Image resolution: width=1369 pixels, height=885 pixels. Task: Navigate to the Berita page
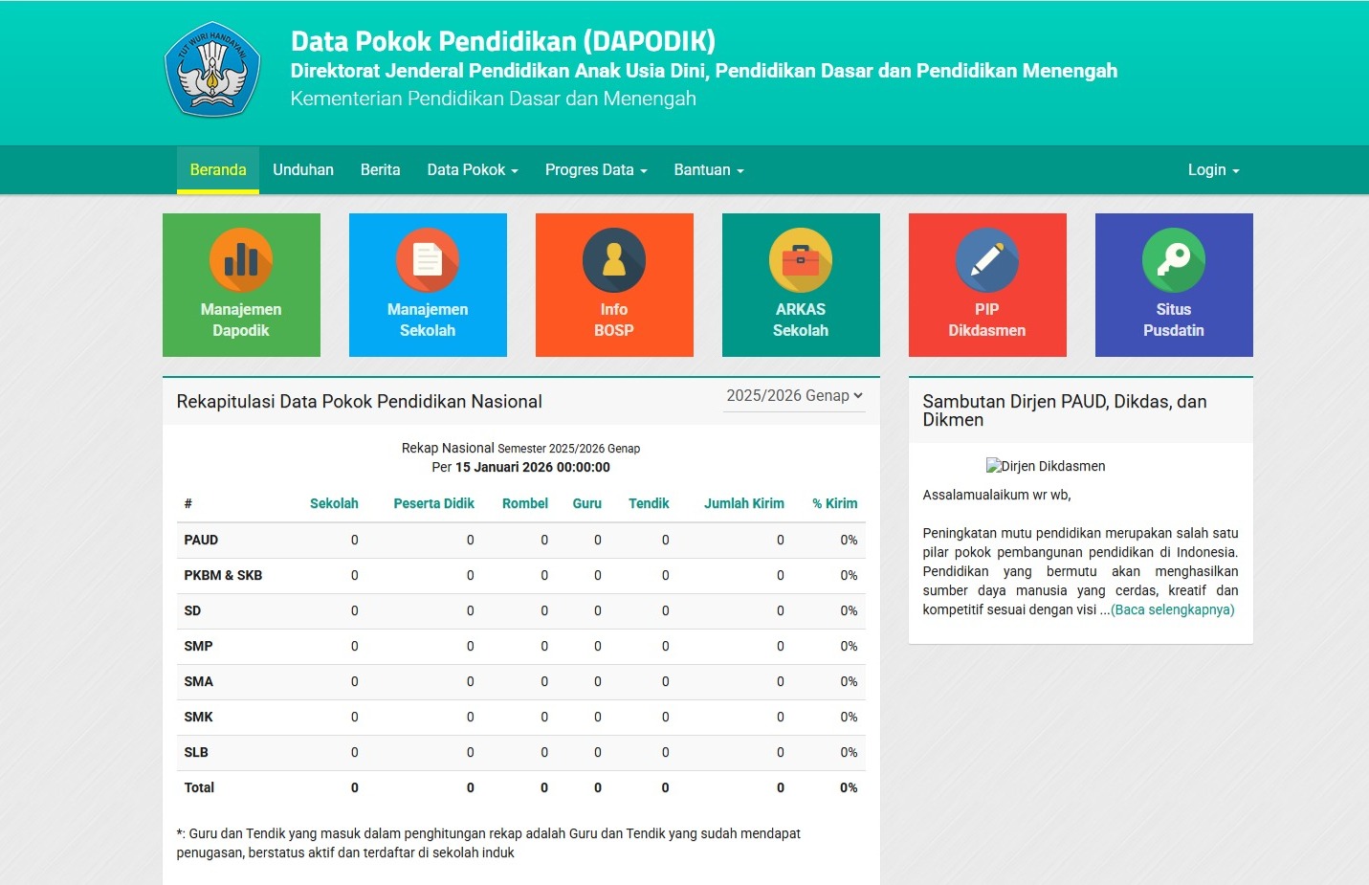tap(380, 170)
